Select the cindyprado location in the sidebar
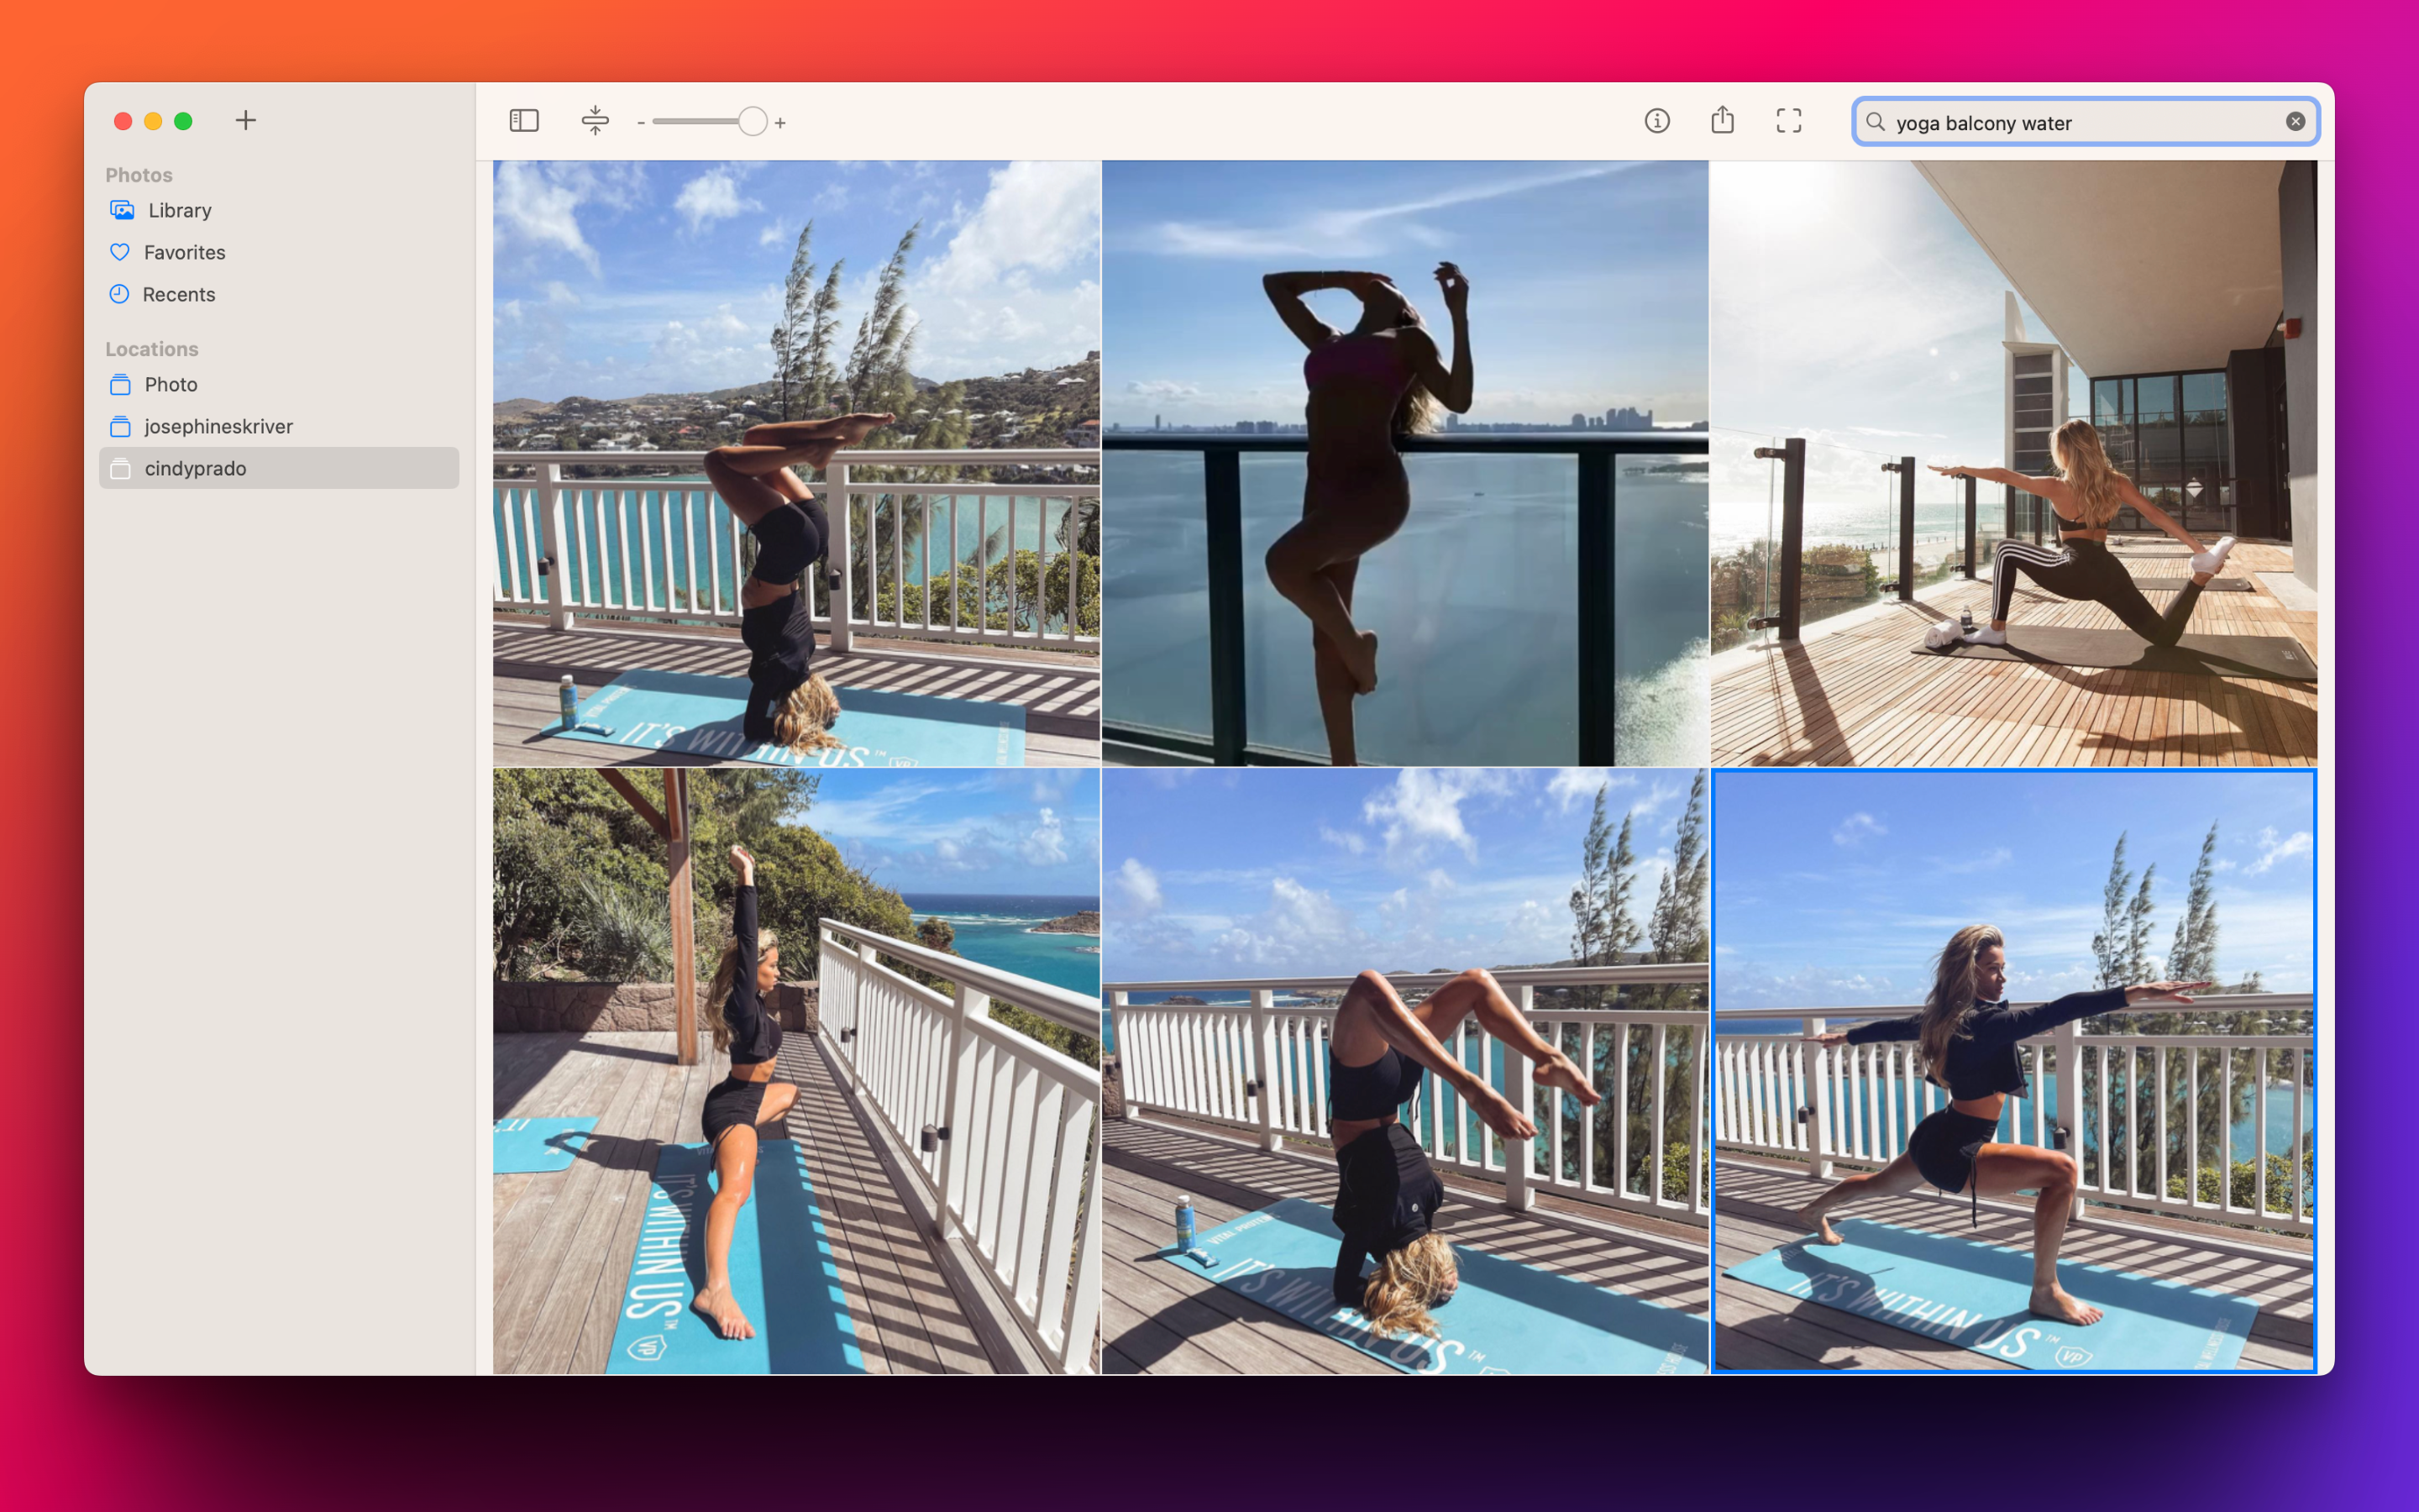This screenshot has height=1512, width=2419. pos(196,467)
